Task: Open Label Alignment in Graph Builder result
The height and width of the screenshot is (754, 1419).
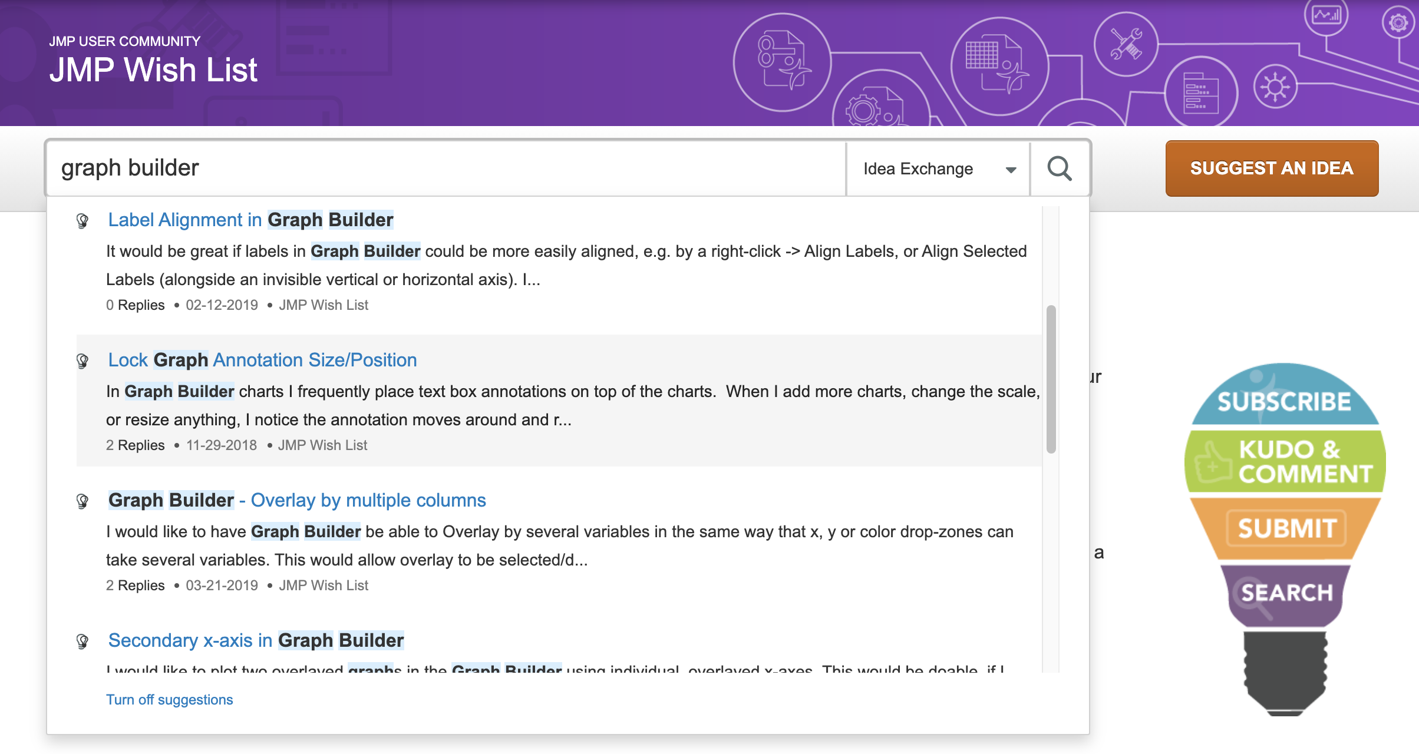Action: pyautogui.click(x=250, y=220)
